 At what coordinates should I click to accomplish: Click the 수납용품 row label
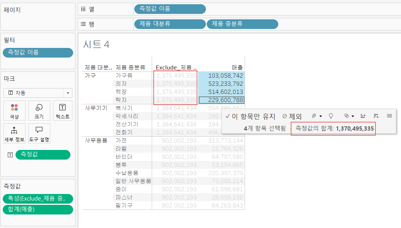(x=127, y=173)
